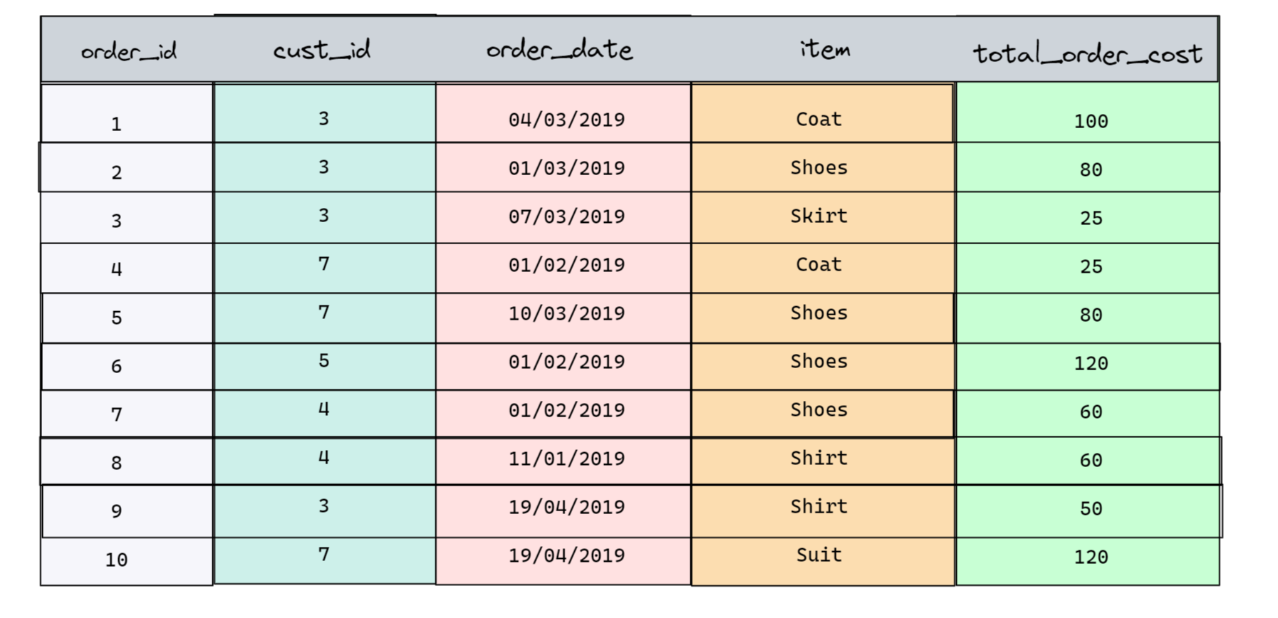The height and width of the screenshot is (618, 1278).
Task: Select the date cell 11/01/2019
Action: click(563, 461)
